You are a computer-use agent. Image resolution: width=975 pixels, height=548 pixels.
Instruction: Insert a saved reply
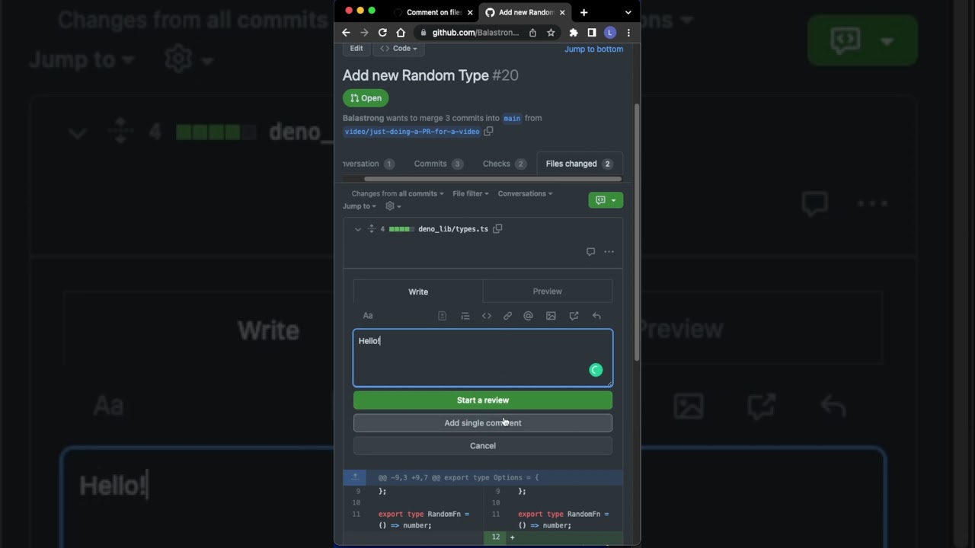[x=596, y=316]
